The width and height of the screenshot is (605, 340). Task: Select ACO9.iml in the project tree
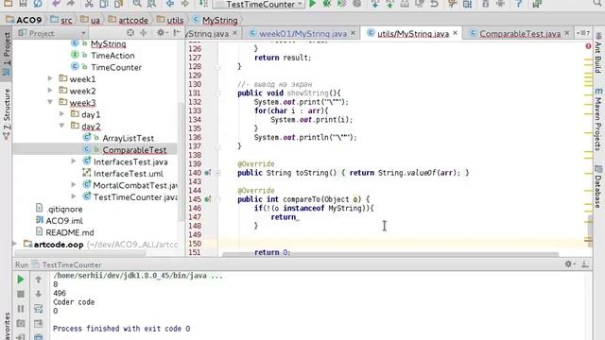pyautogui.click(x=64, y=221)
